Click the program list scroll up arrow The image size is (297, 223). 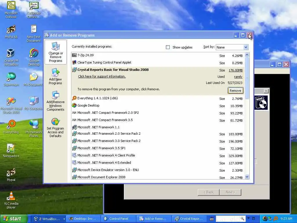click(x=247, y=55)
